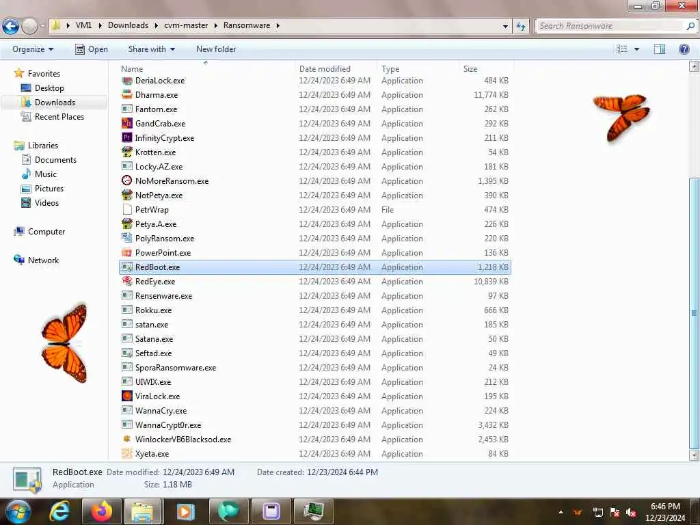The height and width of the screenshot is (525, 700).
Task: Sort by the Type column header
Action: 418,69
